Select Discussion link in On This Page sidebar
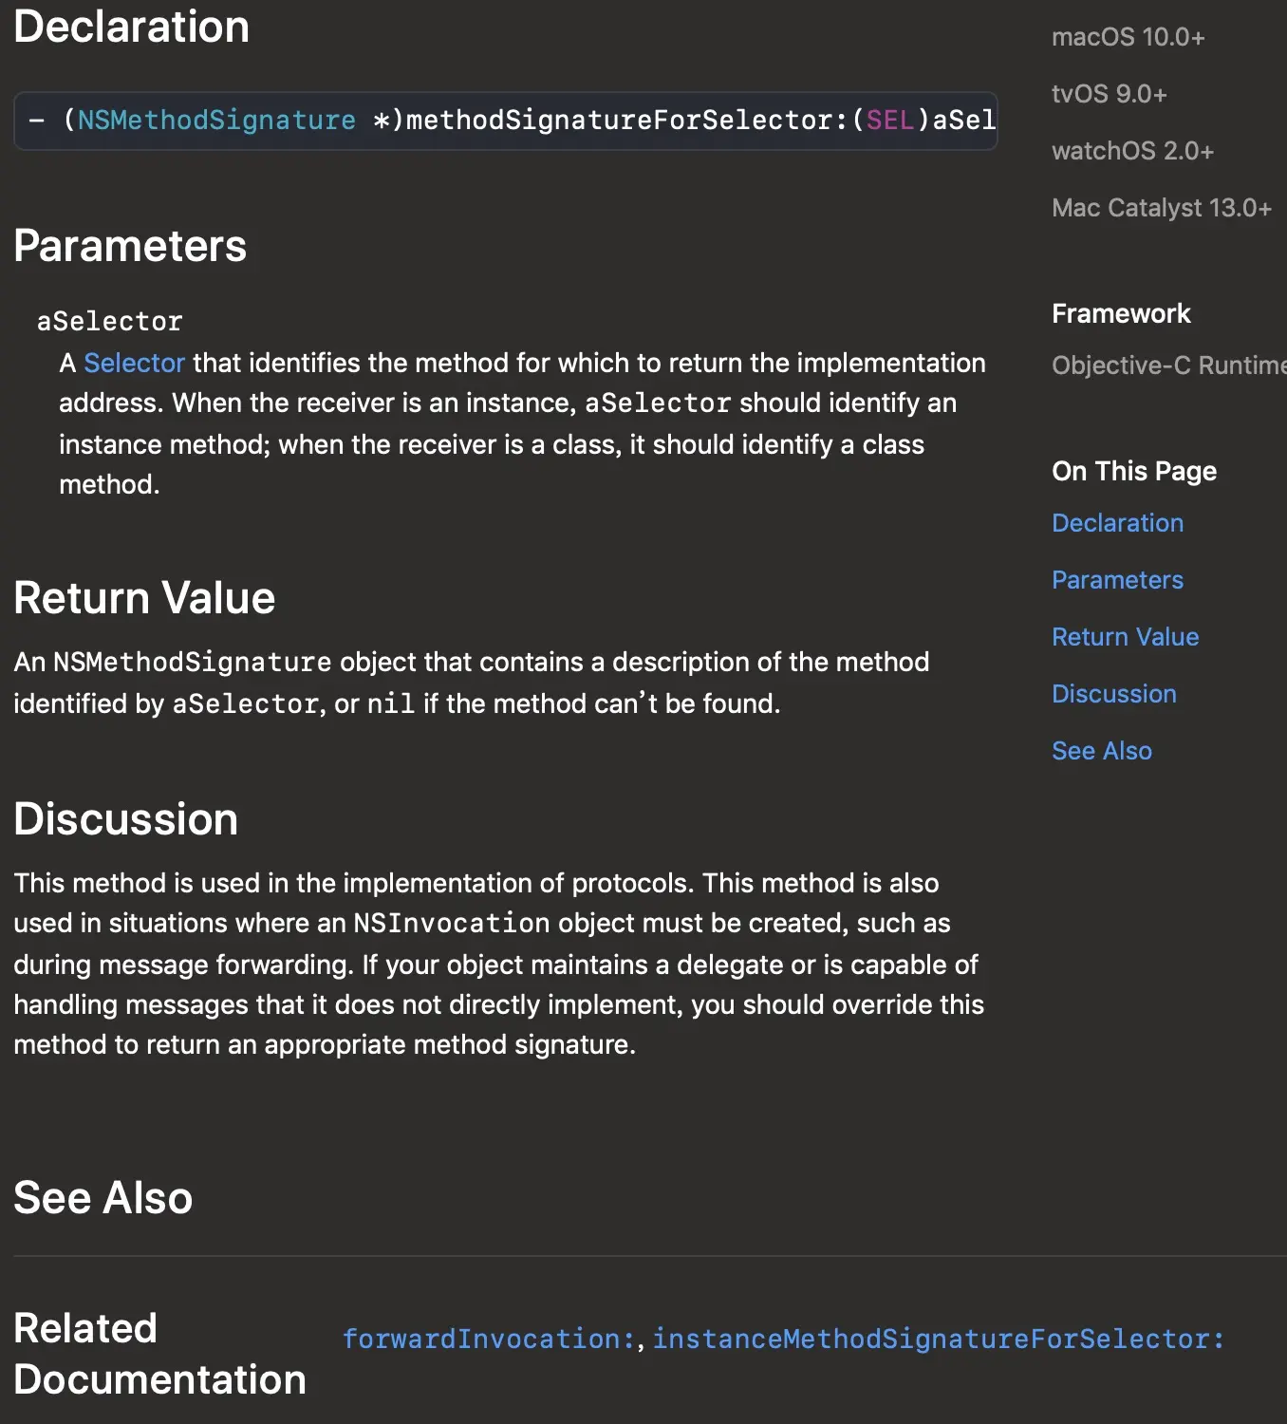Viewport: 1287px width, 1424px height. 1113,694
